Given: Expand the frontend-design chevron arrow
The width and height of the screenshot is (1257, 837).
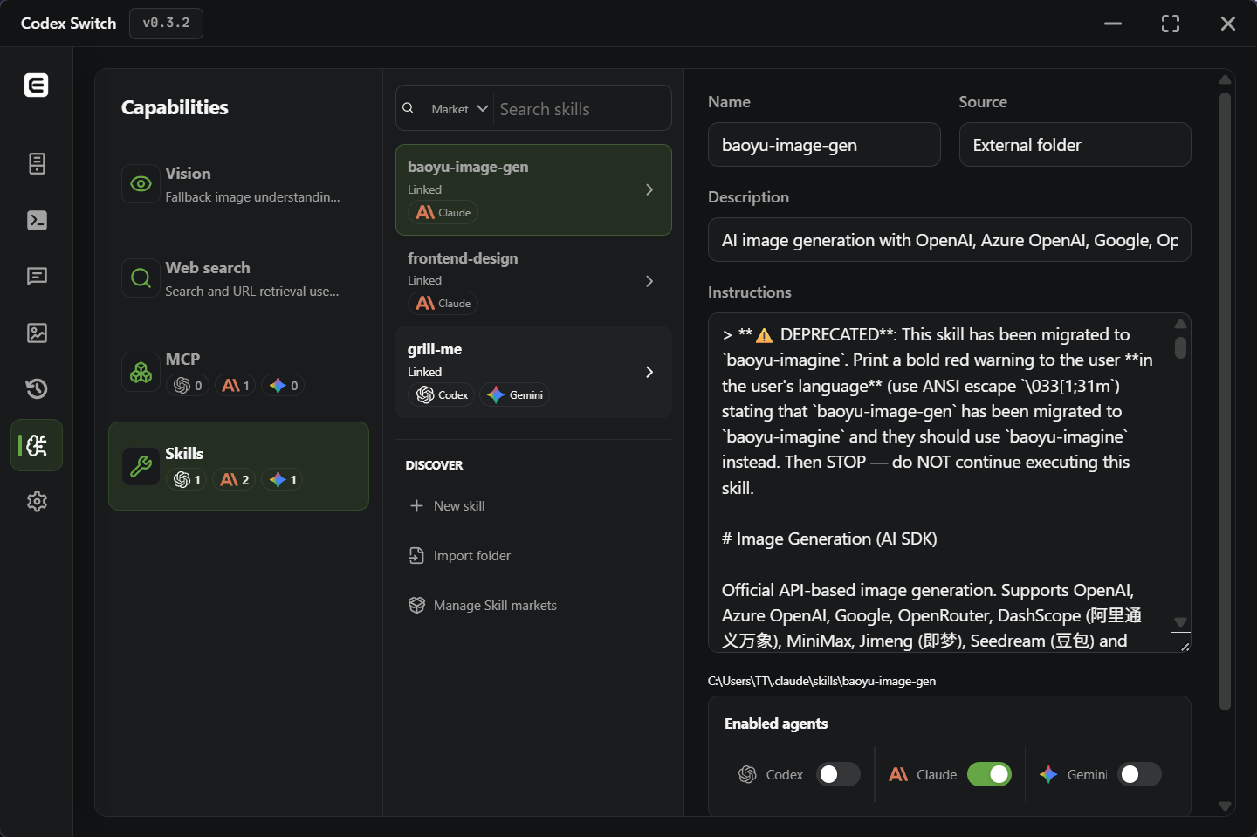Looking at the screenshot, I should (649, 281).
